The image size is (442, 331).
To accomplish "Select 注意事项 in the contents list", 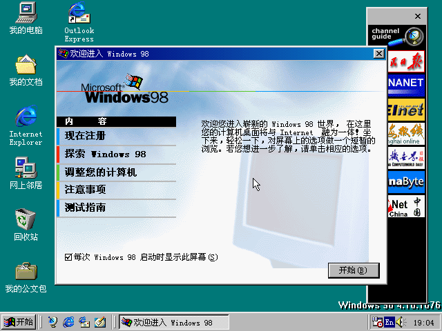I will 117,190.
